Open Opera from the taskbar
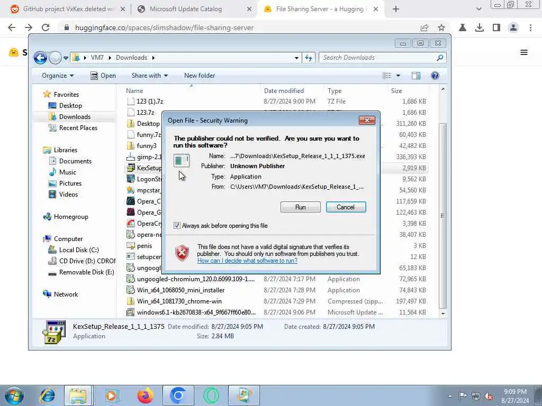542x406 pixels. (x=211, y=395)
